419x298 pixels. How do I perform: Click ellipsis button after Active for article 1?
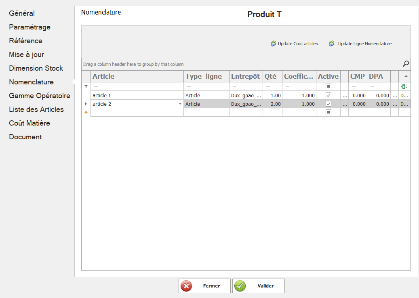(x=344, y=96)
